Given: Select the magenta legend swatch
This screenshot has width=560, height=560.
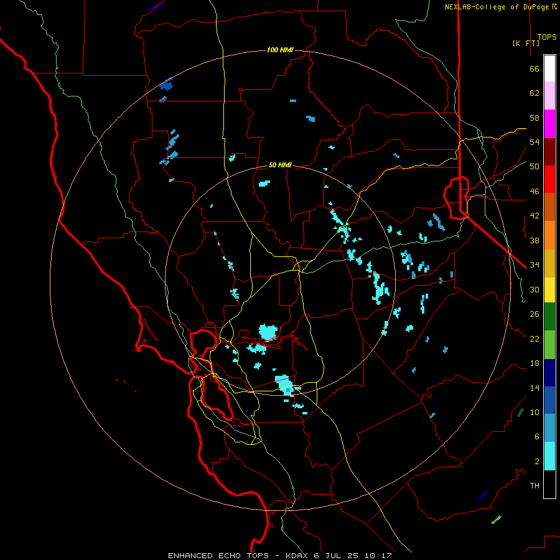Looking at the screenshot, I should 549,124.
